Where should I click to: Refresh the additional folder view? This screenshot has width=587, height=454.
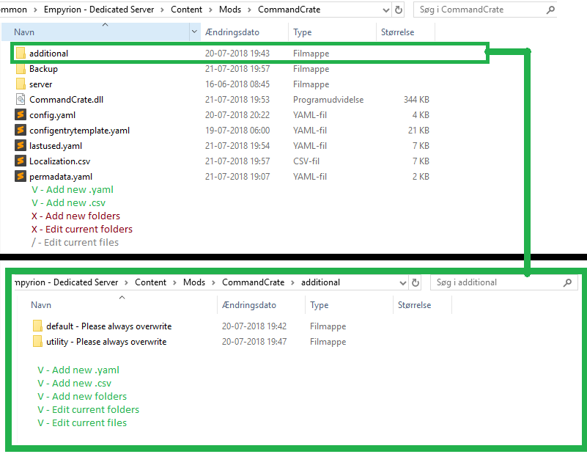click(416, 283)
